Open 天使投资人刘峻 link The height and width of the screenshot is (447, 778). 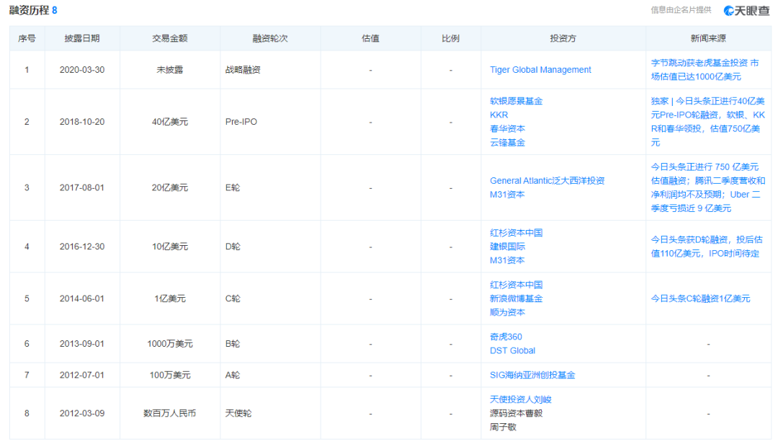coord(521,400)
